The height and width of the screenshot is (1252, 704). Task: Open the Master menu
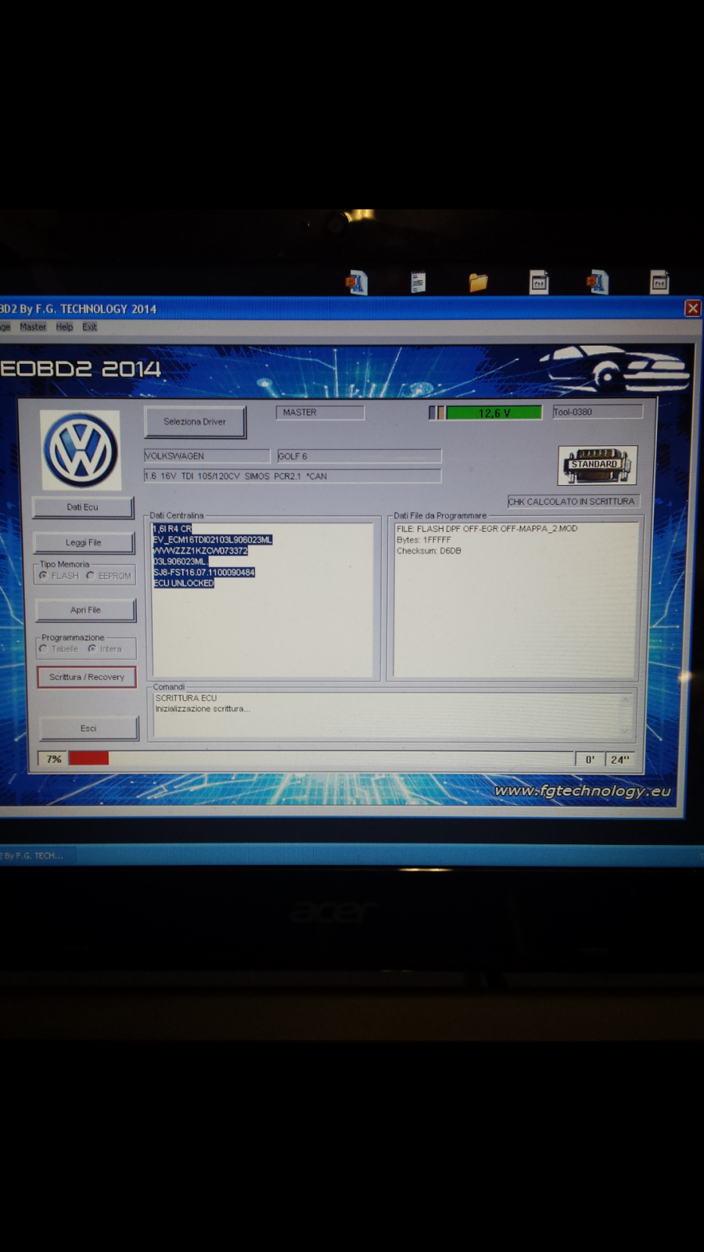coord(33,327)
